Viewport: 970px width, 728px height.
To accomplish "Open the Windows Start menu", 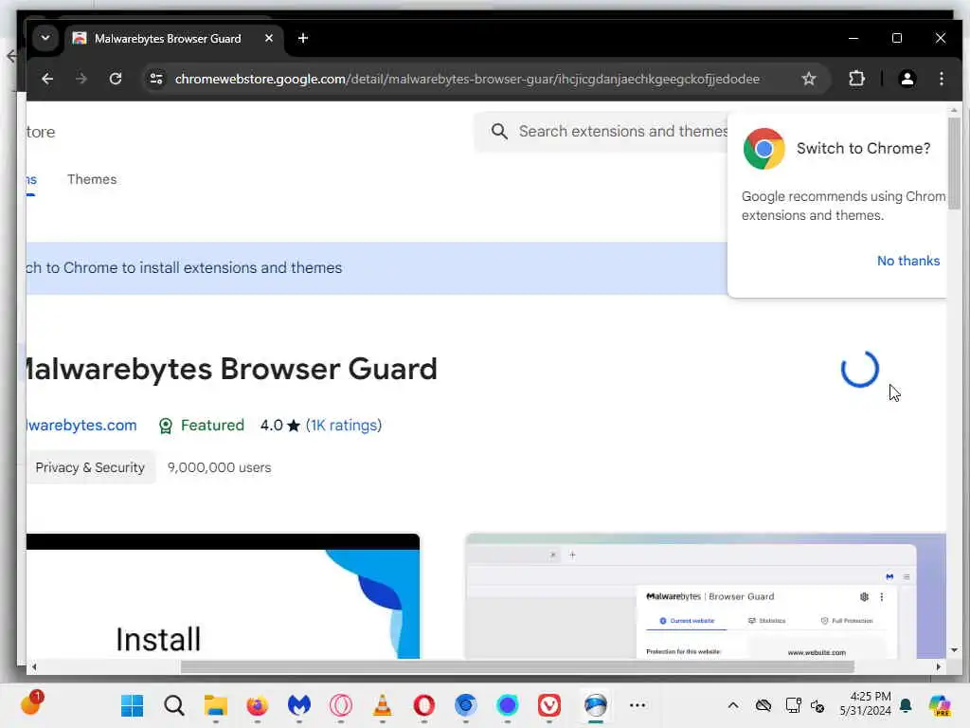I will tap(132, 705).
